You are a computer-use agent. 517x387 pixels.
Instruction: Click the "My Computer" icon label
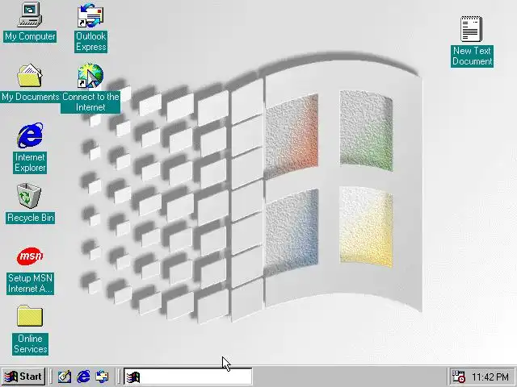point(30,36)
